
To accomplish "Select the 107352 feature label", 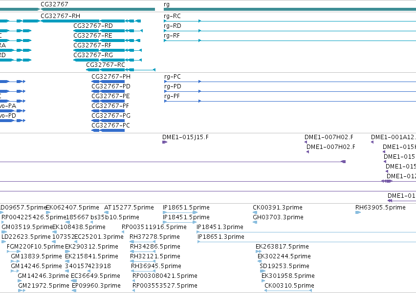I will click(63, 237).
